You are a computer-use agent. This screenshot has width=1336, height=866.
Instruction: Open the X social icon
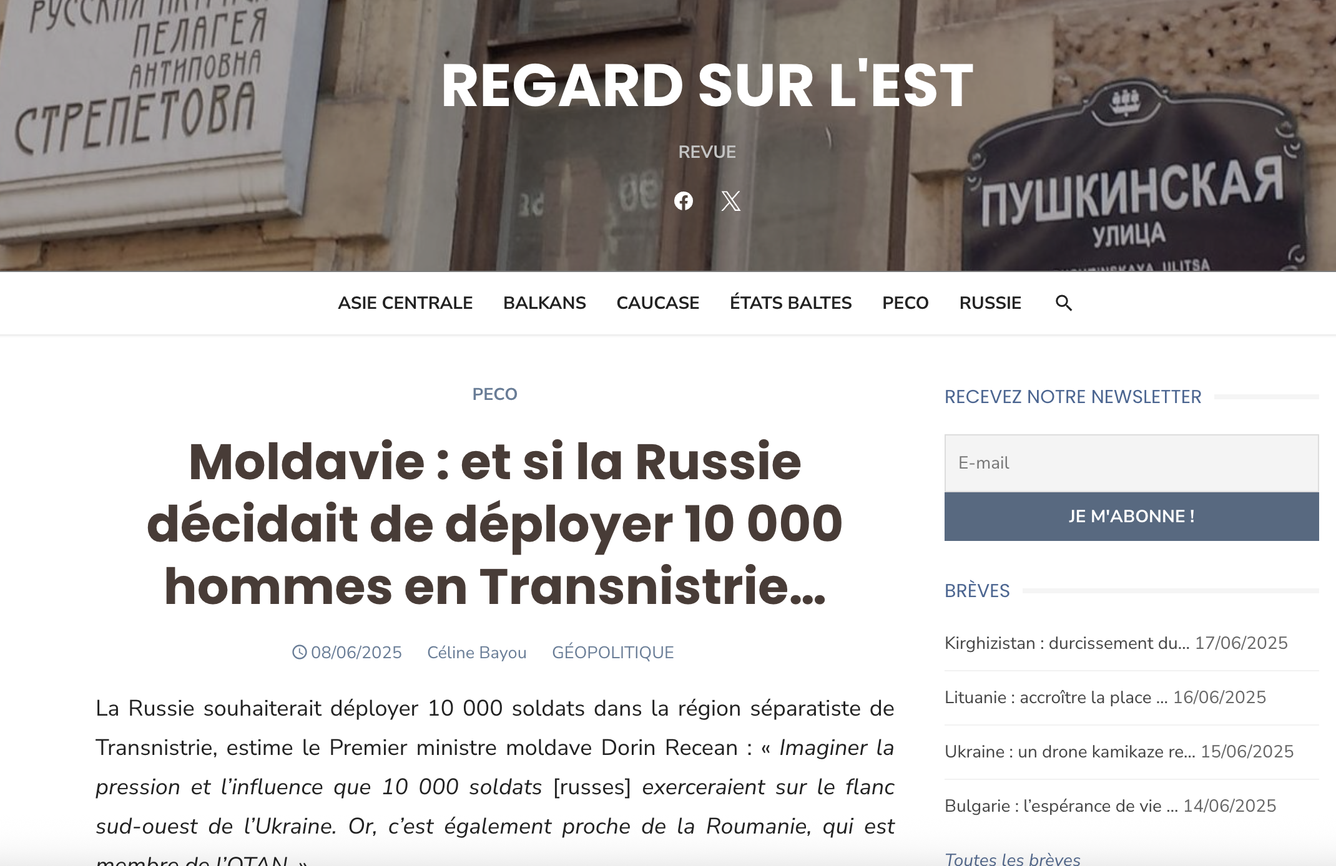(x=730, y=201)
